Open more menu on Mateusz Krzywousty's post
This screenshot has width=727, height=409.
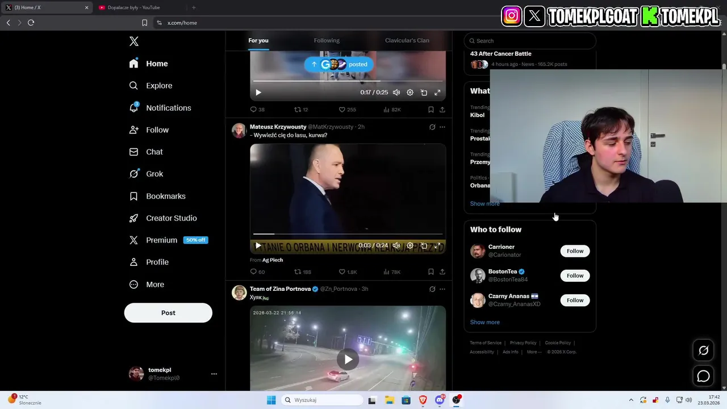(x=442, y=127)
